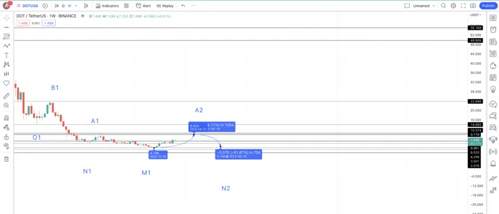Image resolution: width=499 pixels, height=214 pixels.
Task: Open the Fibonacci retracement tools
Action: pyautogui.click(x=6, y=36)
